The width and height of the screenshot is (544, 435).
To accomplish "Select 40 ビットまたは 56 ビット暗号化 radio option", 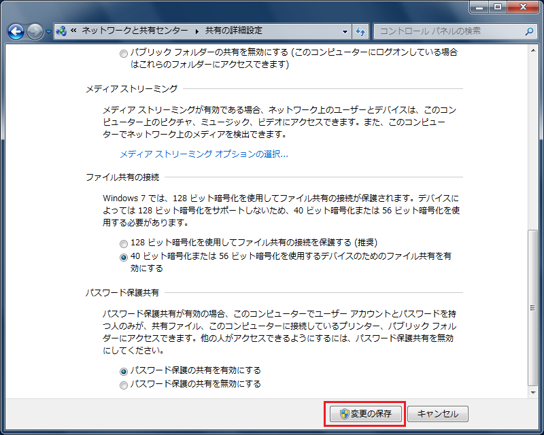I will (x=123, y=257).
